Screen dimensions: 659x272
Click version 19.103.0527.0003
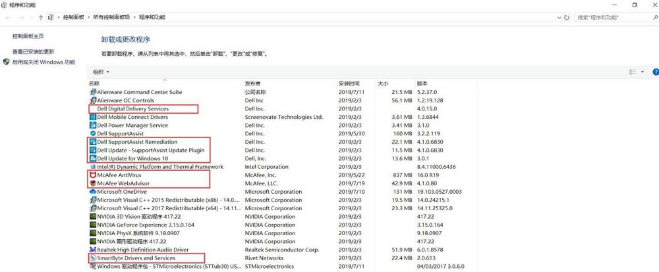pos(439,192)
